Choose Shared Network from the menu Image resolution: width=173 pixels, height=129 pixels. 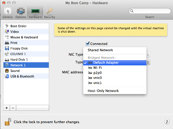(x=115, y=50)
